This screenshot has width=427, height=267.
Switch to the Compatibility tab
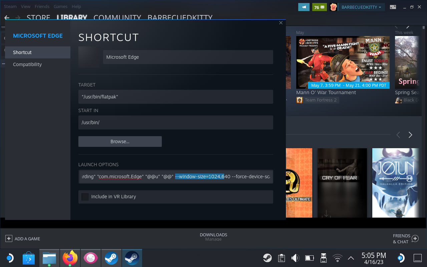tap(27, 64)
